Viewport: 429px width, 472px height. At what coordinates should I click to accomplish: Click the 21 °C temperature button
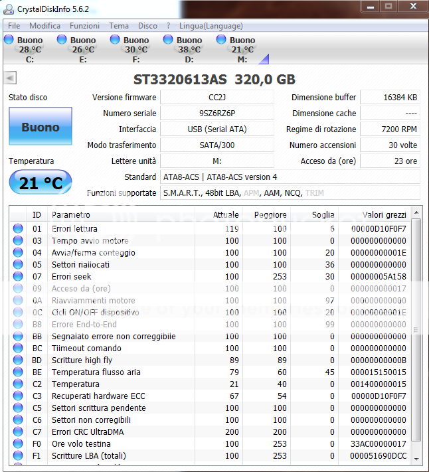tap(40, 183)
